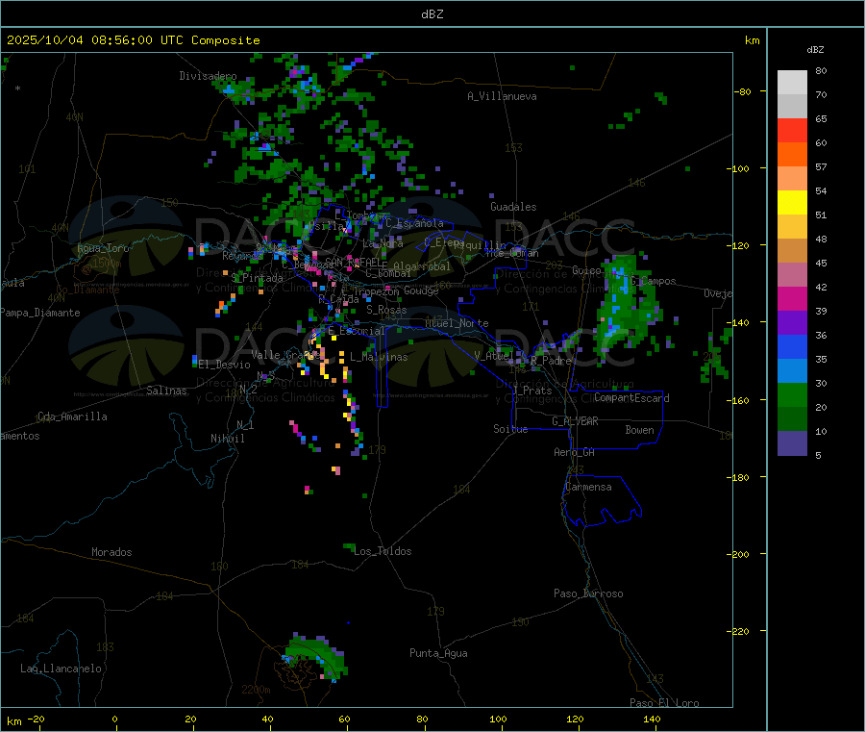
Task: Click the dBZ title at the top
Action: [432, 14]
